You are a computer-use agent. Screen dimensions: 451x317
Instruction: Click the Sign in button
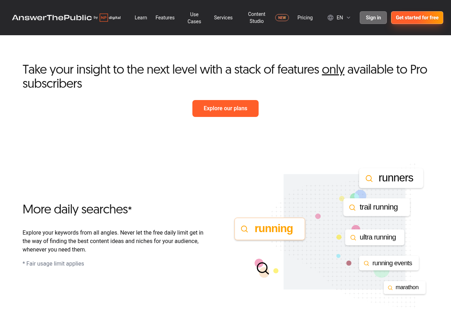click(373, 18)
